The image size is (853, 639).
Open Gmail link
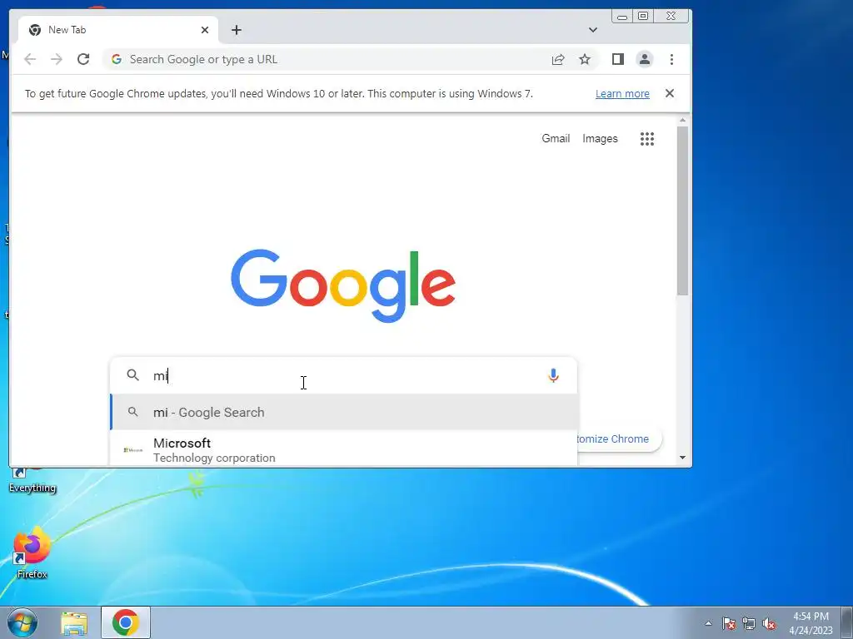(556, 139)
